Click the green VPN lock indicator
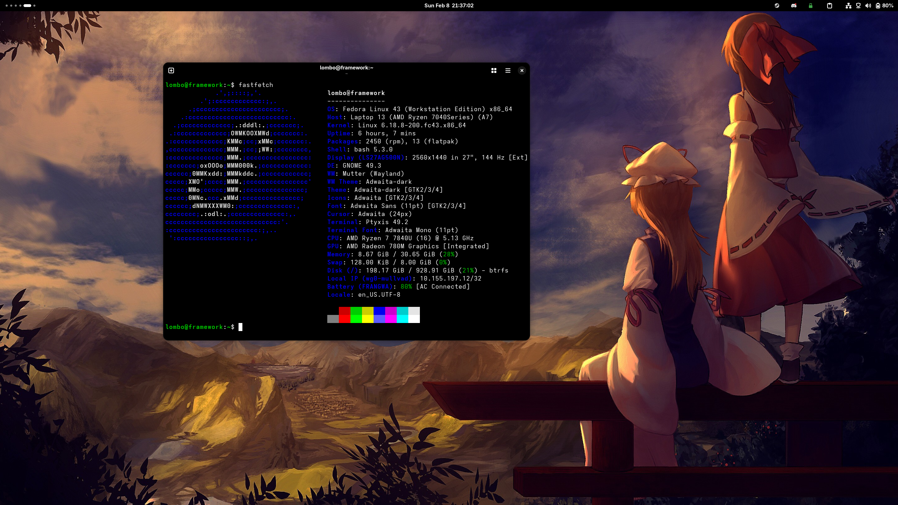 [x=810, y=6]
